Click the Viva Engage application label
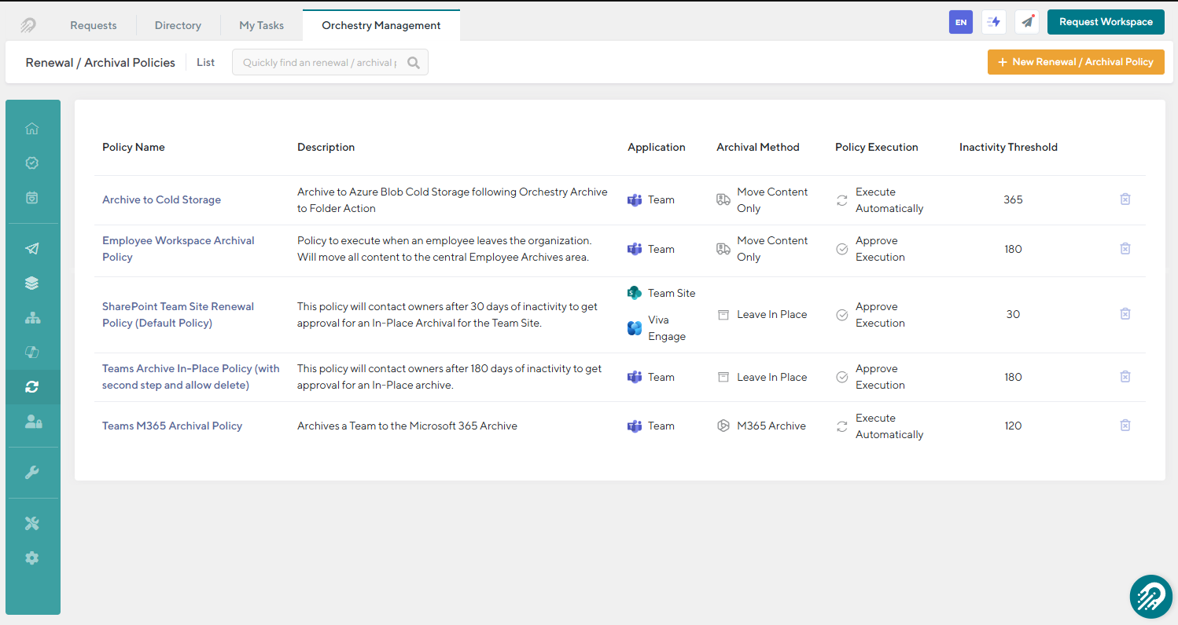Viewport: 1178px width, 625px height. point(667,328)
